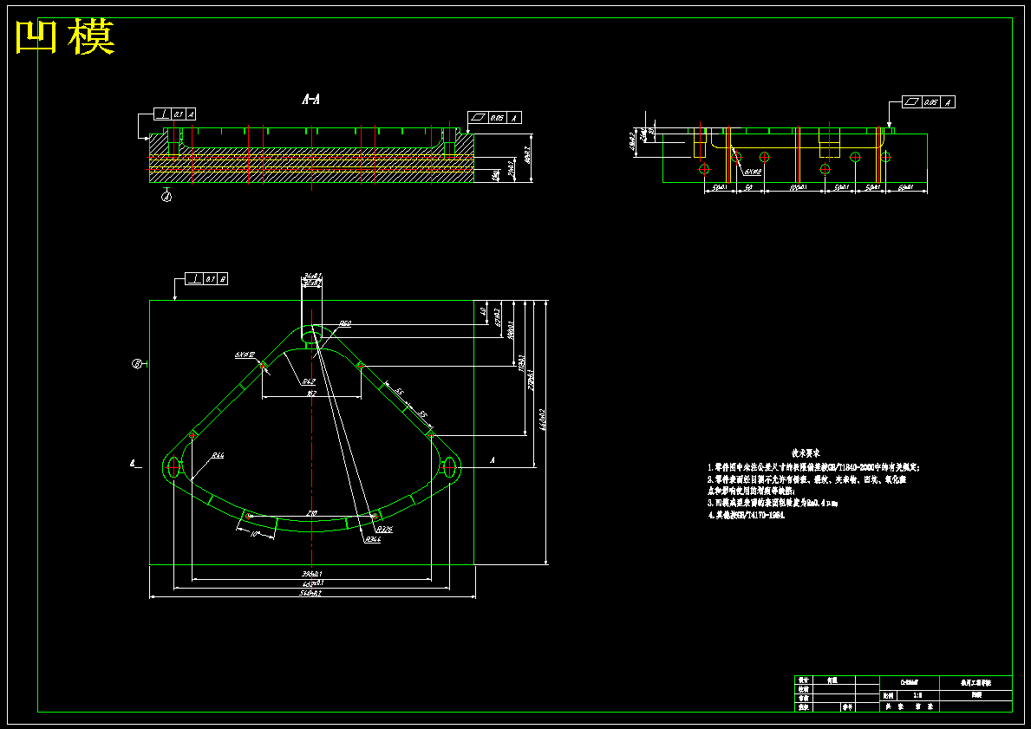The image size is (1031, 729).
Task: Select the perpendicularity 0.1 B tolerance frame
Action: coord(206,279)
